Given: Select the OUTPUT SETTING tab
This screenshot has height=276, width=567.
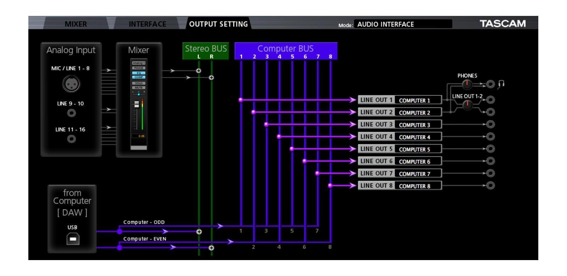Looking at the screenshot, I should tap(218, 24).
